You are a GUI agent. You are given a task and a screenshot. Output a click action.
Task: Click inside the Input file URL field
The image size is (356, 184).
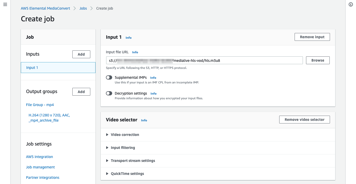pos(204,60)
